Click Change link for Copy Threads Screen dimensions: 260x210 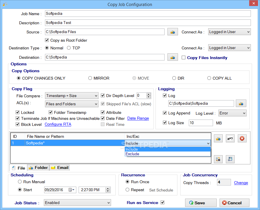(241, 183)
